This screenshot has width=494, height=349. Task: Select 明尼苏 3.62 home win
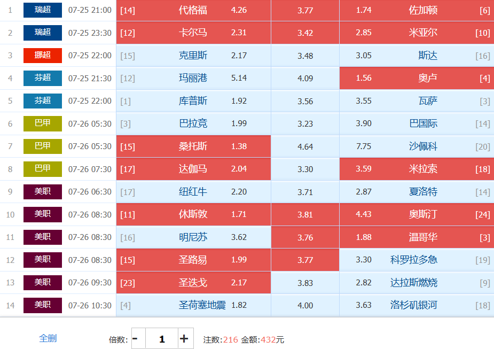pos(193,237)
